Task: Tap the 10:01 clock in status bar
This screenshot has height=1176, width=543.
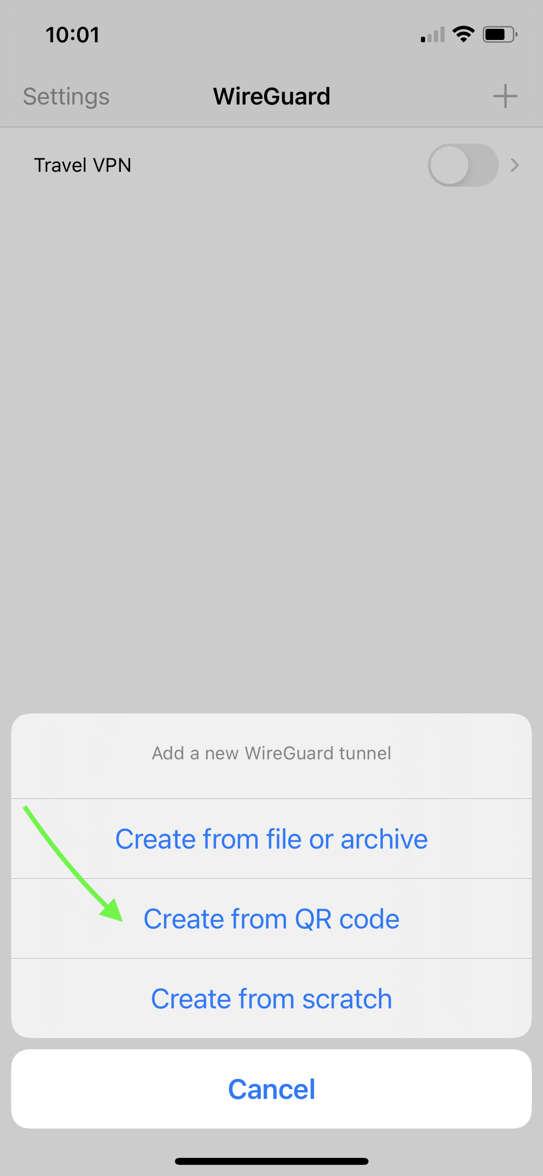Action: pos(72,35)
